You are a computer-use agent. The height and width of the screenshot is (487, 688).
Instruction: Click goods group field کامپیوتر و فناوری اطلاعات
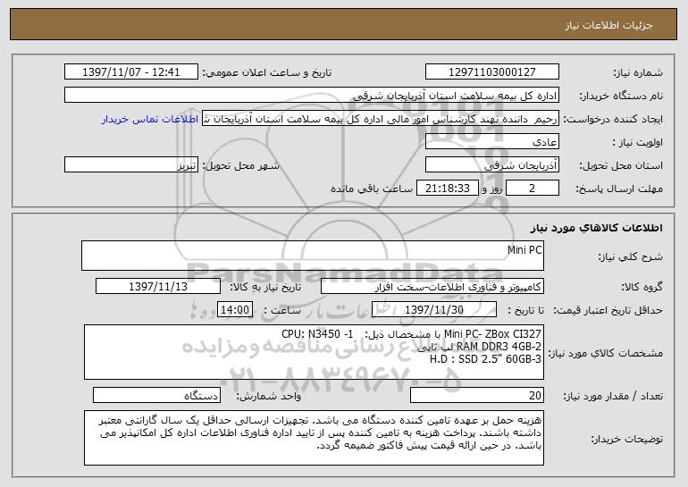tap(432, 287)
